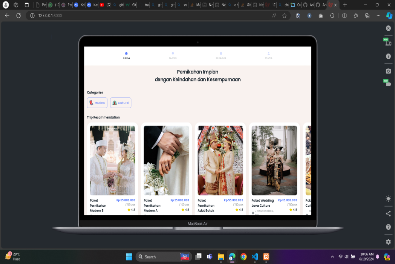The height and width of the screenshot is (264, 395).
Task: Go to the Profile tab
Action: click(x=268, y=55)
